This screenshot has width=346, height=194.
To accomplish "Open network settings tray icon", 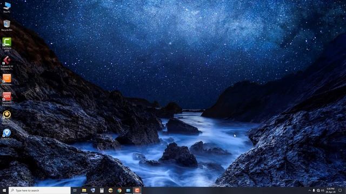I will point(318,190).
